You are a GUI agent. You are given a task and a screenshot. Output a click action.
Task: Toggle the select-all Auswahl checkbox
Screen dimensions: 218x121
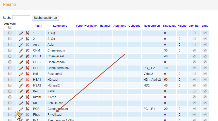point(10,27)
